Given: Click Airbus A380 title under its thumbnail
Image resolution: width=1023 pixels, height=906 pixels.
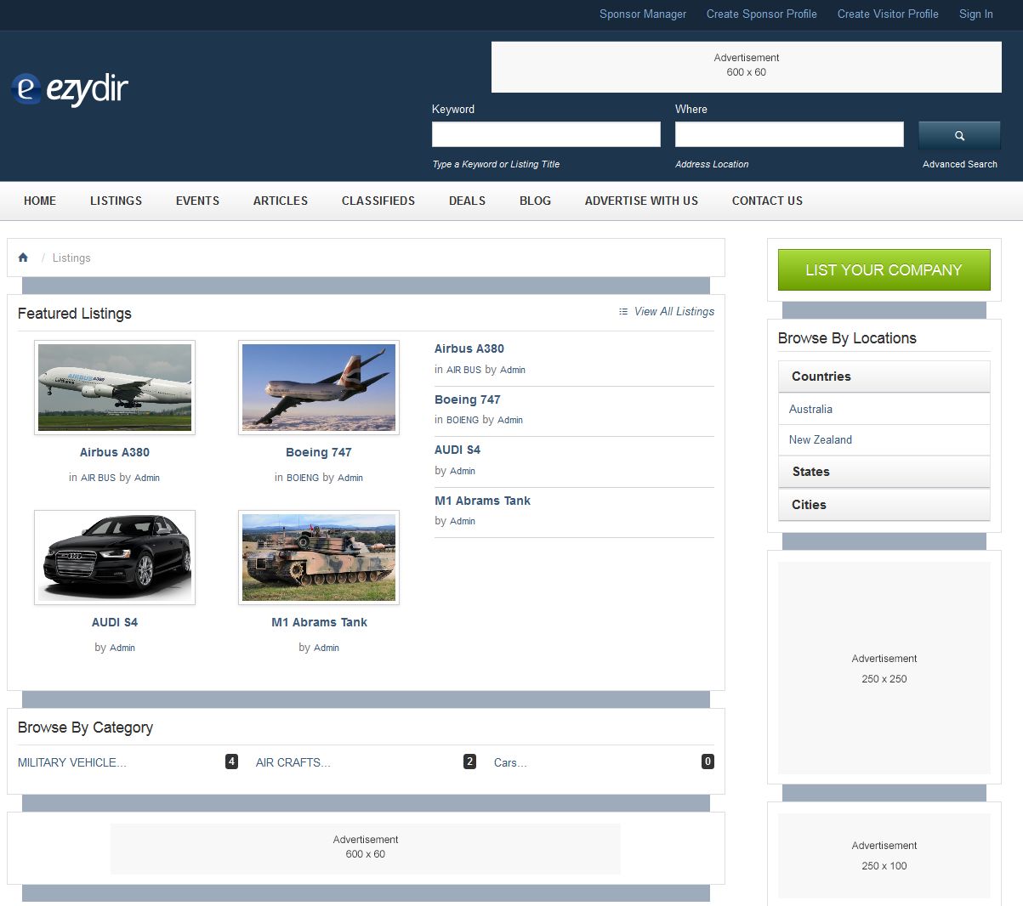Looking at the screenshot, I should tap(115, 452).
